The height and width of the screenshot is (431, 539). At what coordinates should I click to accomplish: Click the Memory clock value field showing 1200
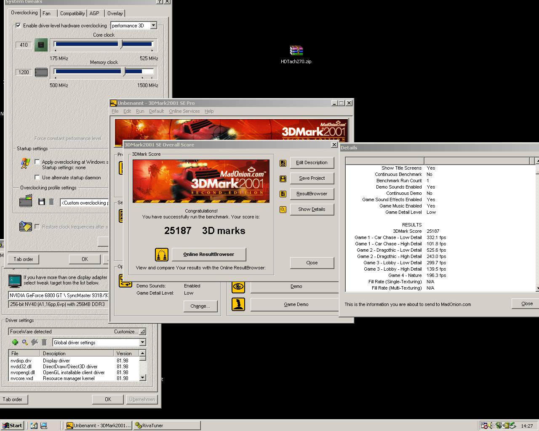[x=24, y=72]
